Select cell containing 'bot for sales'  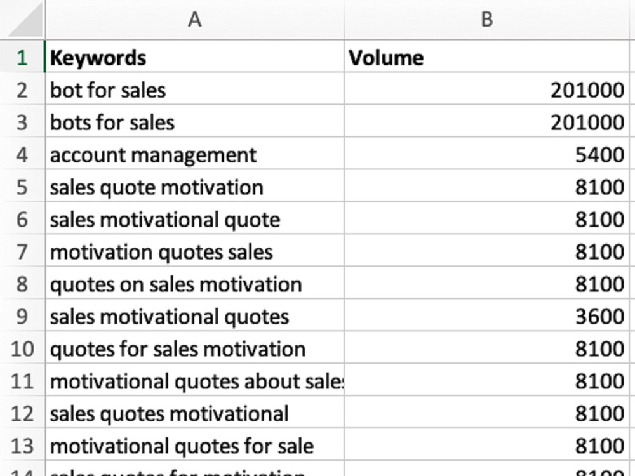pos(195,89)
